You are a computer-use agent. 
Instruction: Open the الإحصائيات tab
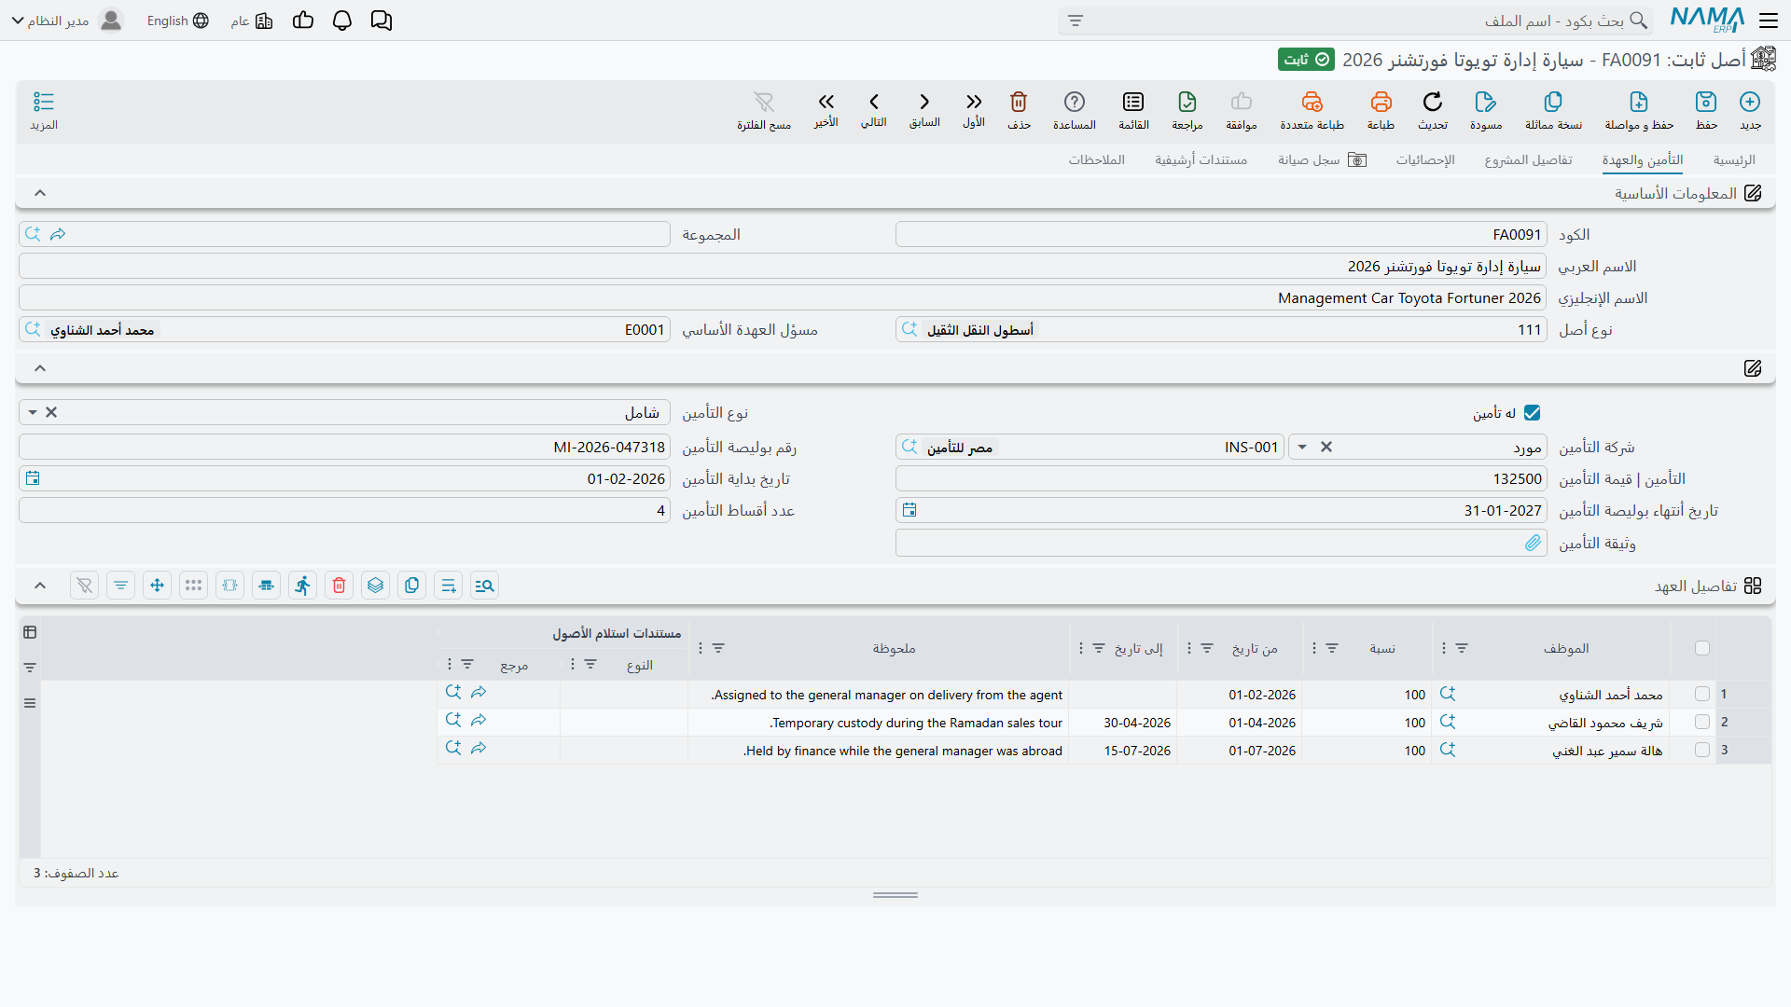(x=1425, y=160)
